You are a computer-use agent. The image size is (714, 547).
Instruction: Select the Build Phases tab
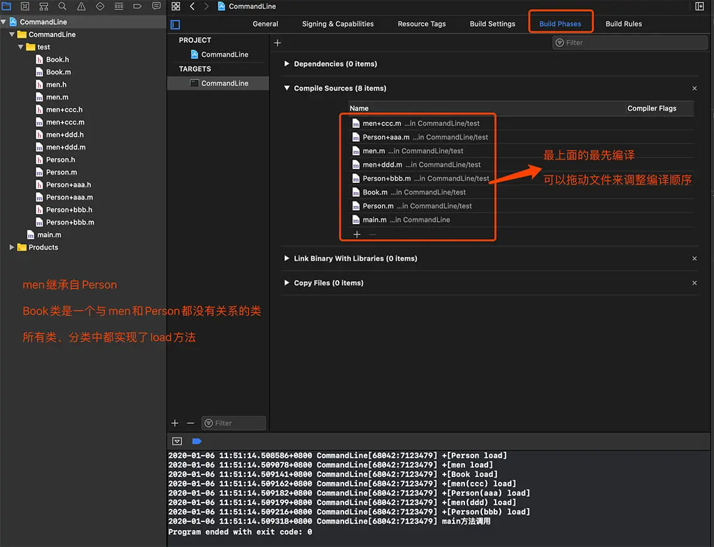(560, 24)
